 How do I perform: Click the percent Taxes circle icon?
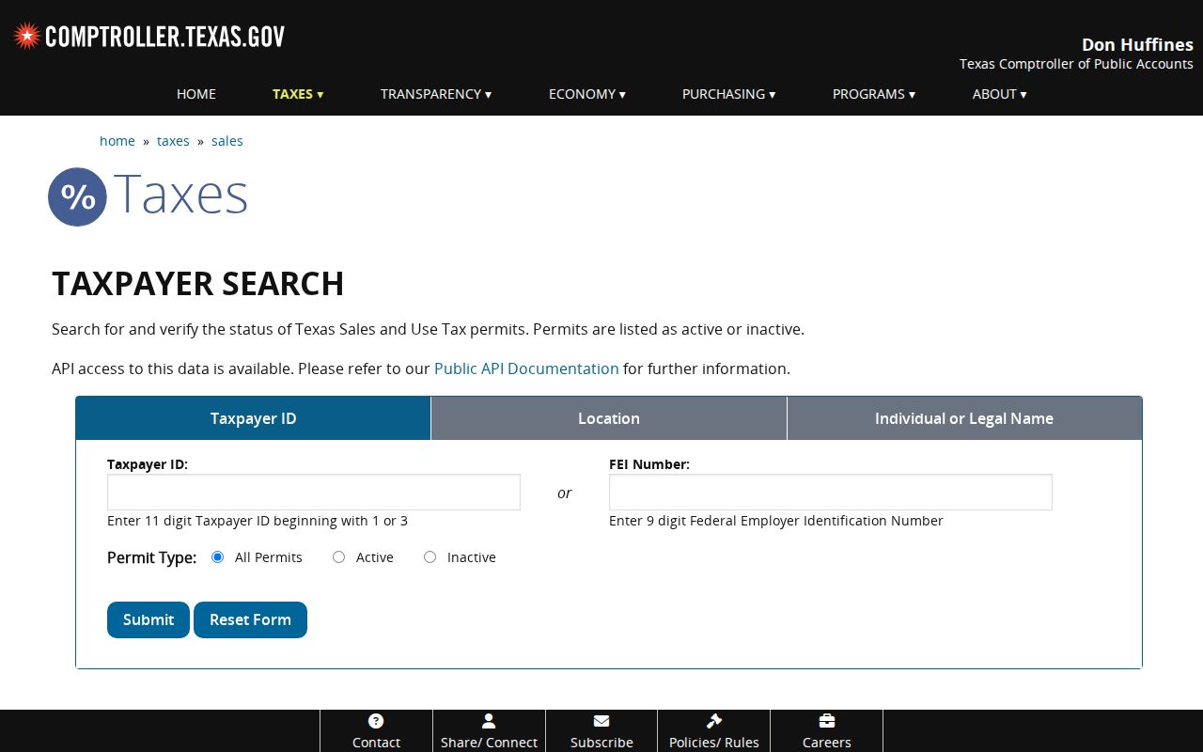(x=77, y=196)
